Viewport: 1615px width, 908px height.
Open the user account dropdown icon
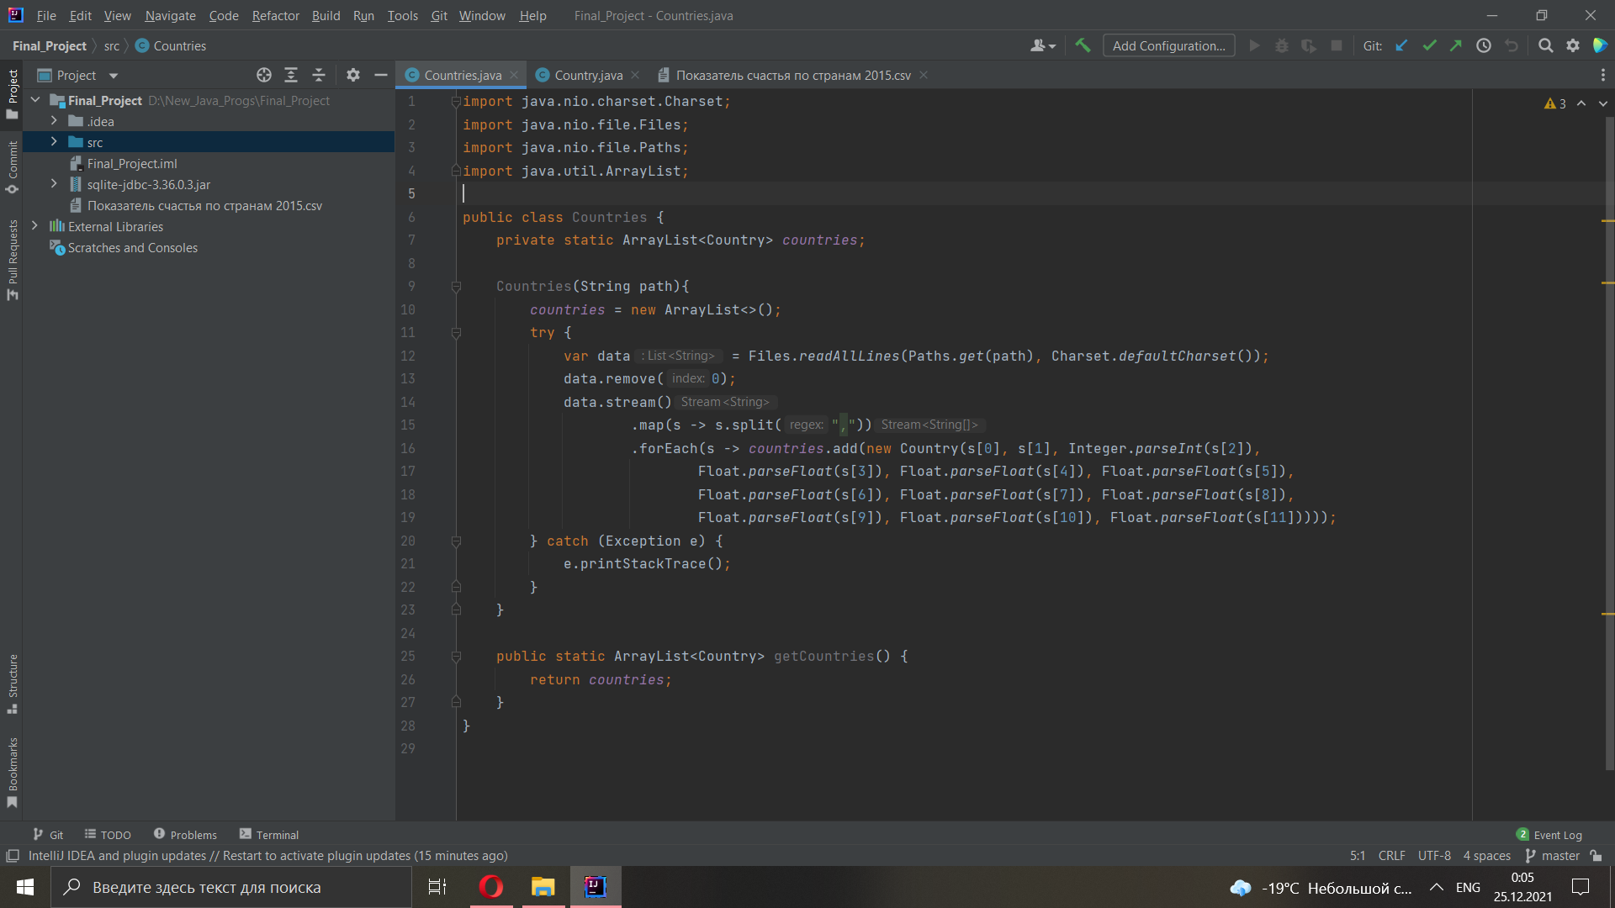[x=1043, y=45]
